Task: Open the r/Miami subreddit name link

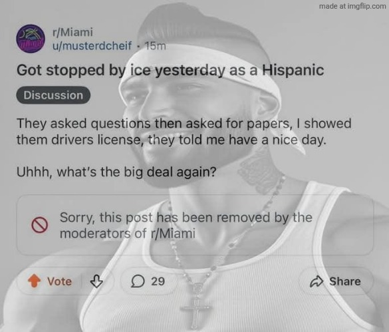Action: (x=72, y=32)
